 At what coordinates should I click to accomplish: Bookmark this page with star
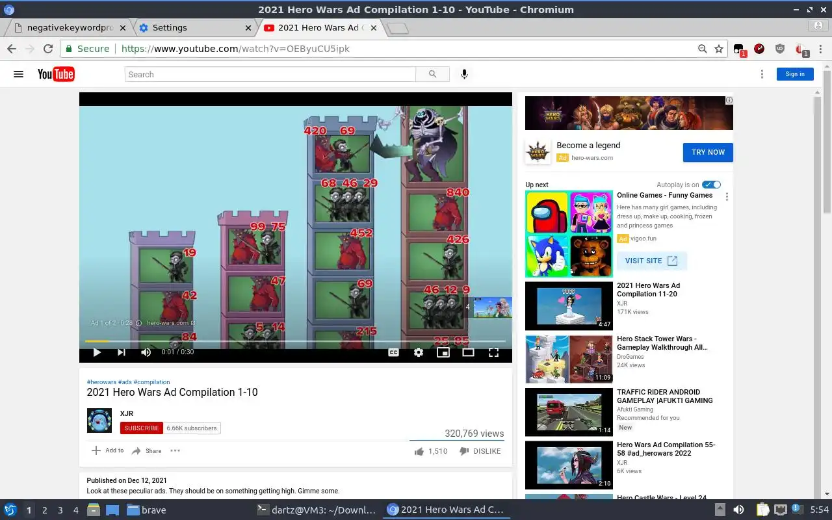point(719,49)
